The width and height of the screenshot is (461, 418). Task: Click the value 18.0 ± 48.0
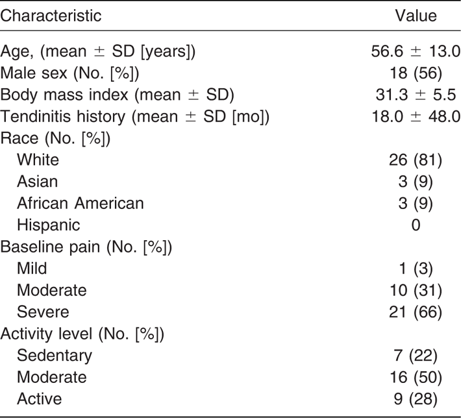click(416, 117)
